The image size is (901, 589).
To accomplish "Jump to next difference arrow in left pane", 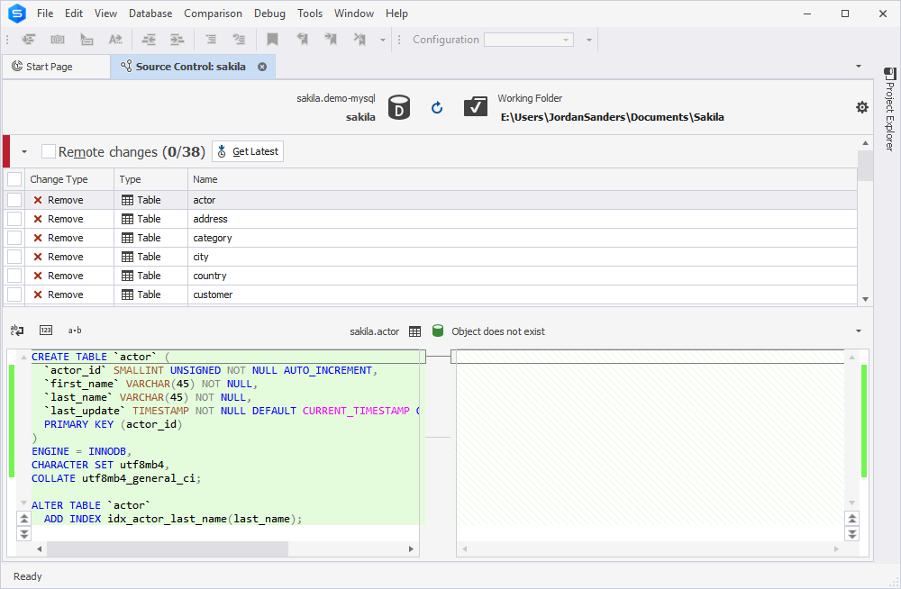I will coord(24,534).
